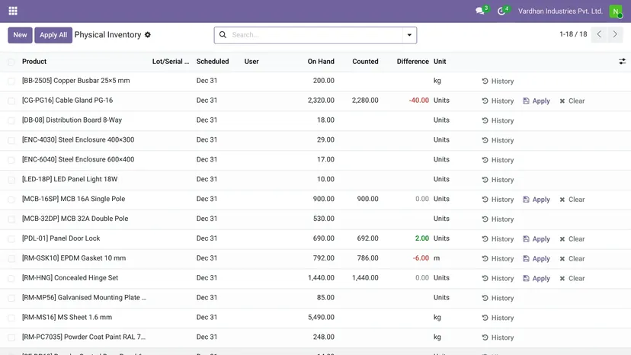
Task: Select the Cable Gland PG-16 checkbox
Action: tap(11, 101)
